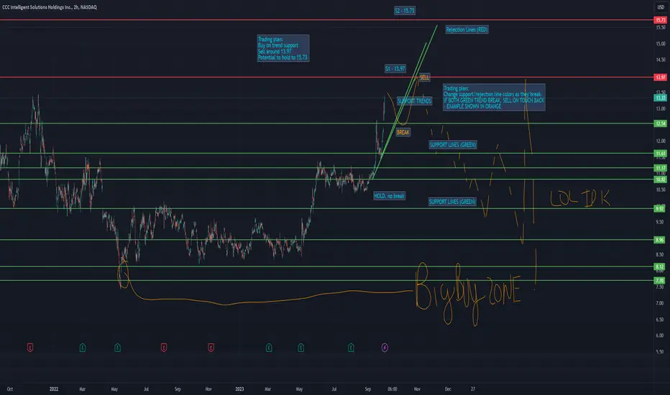Click the red 15.73 price label
670x395 pixels.
(x=661, y=20)
